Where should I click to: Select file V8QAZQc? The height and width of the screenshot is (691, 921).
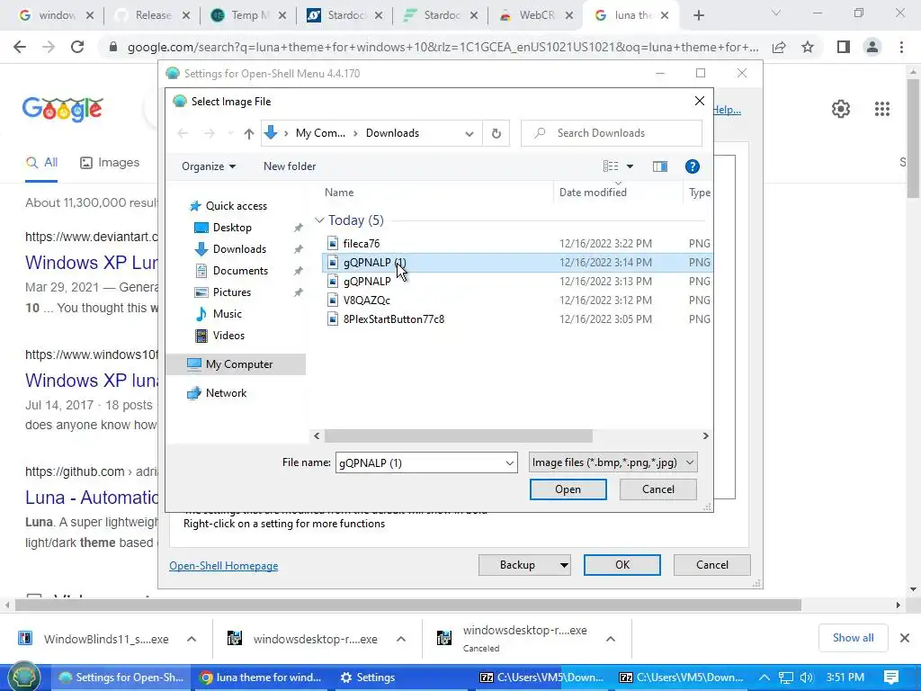tap(367, 301)
